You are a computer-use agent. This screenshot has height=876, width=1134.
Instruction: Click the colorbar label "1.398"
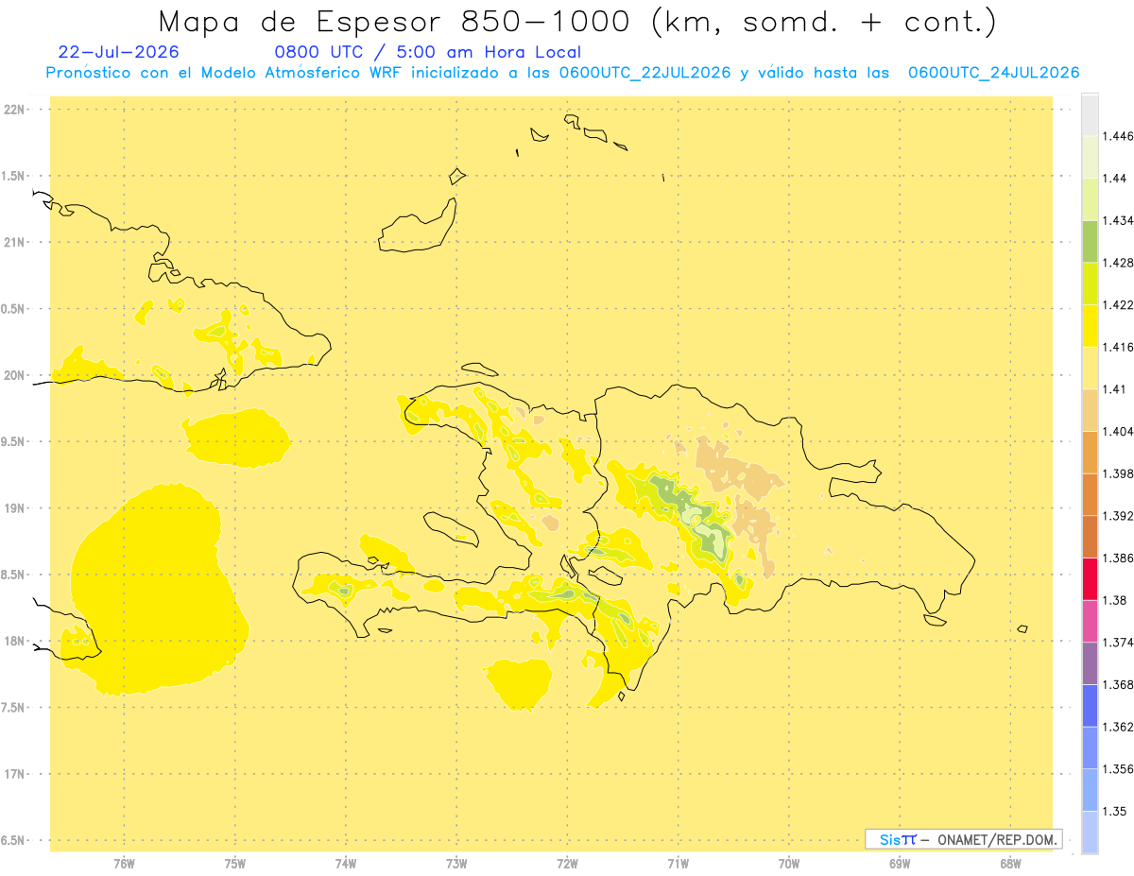(1117, 473)
